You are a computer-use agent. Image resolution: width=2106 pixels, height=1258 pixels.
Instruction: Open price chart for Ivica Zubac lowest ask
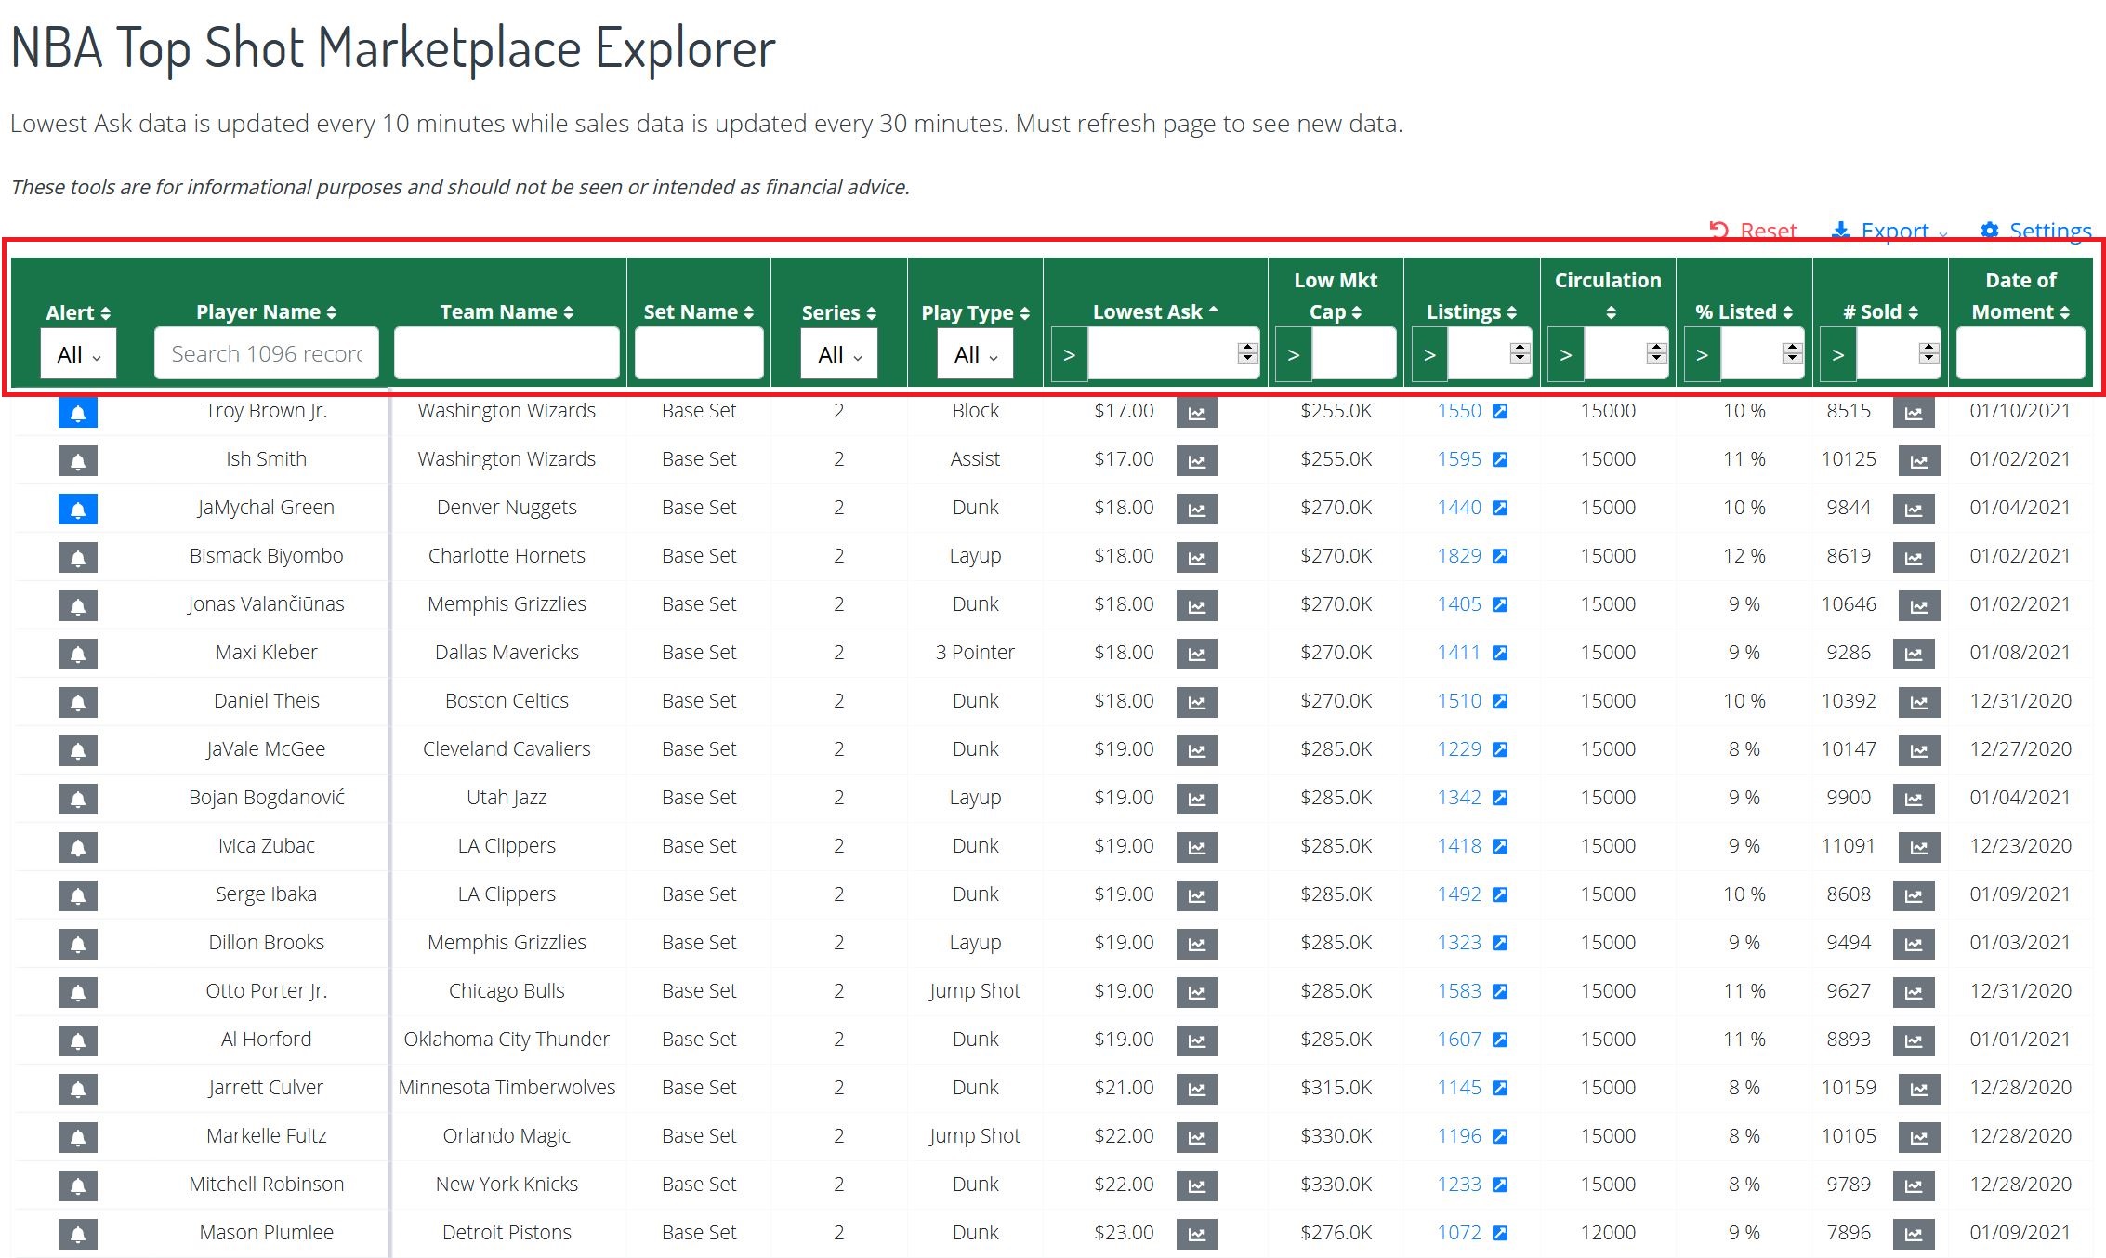coord(1197,847)
